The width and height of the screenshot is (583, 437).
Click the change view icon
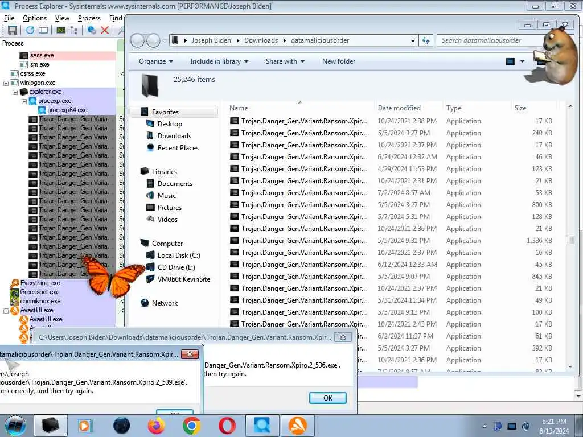click(510, 61)
